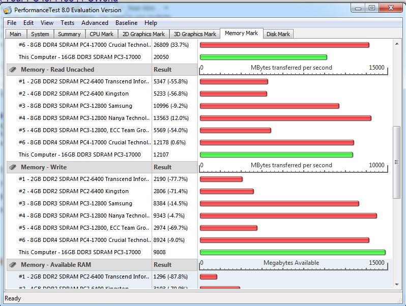Viewport: 406px width, 306px height.
Task: Switch to the CPU Mark tab
Action: [101, 34]
